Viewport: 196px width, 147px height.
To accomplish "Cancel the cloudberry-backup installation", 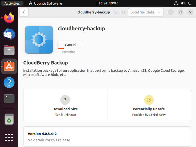I will coord(70,45).
